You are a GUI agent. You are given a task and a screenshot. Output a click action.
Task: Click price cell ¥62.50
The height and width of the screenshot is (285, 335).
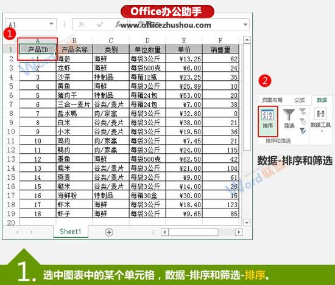pyautogui.click(x=184, y=159)
